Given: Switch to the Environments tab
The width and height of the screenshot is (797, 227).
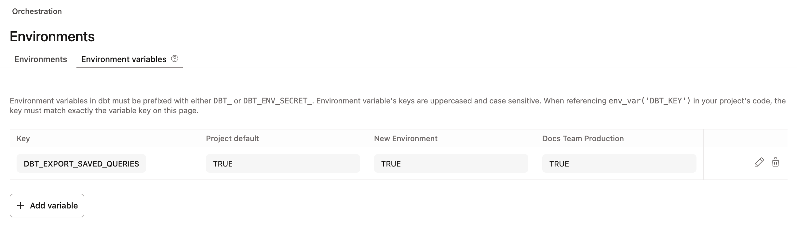Looking at the screenshot, I should point(40,59).
